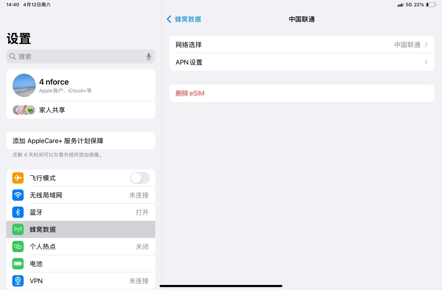Select the VPN globe icon
This screenshot has width=442, height=290.
click(x=18, y=281)
